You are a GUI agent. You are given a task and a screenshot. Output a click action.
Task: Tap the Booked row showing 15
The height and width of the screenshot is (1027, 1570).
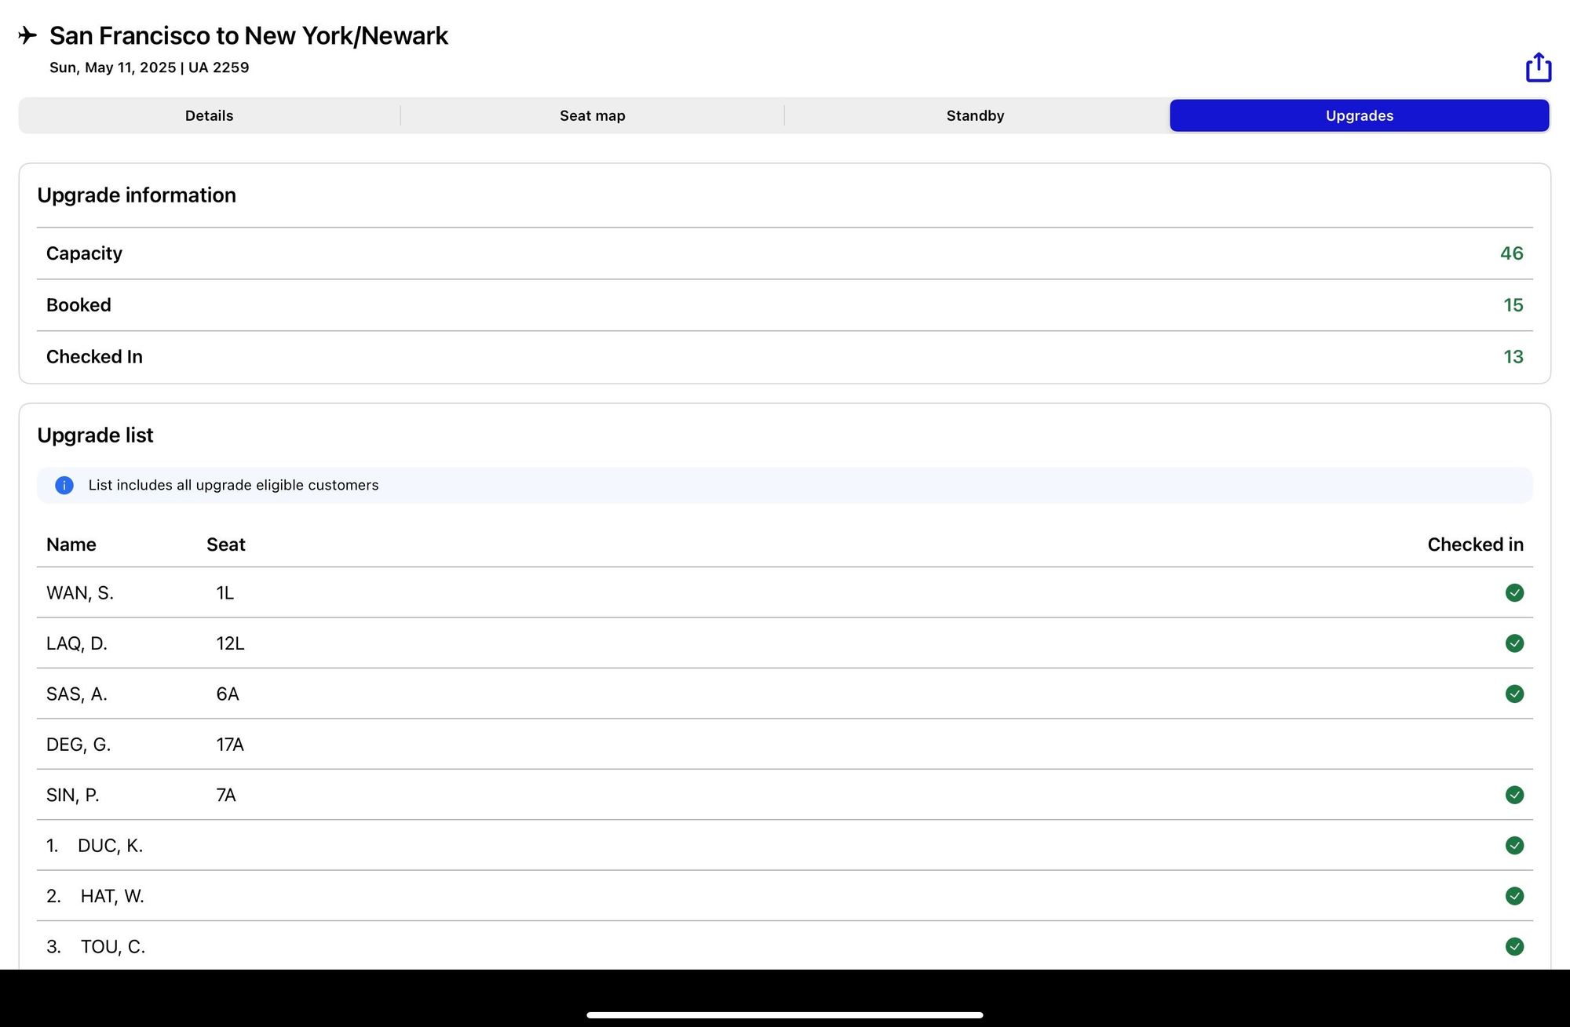785,305
